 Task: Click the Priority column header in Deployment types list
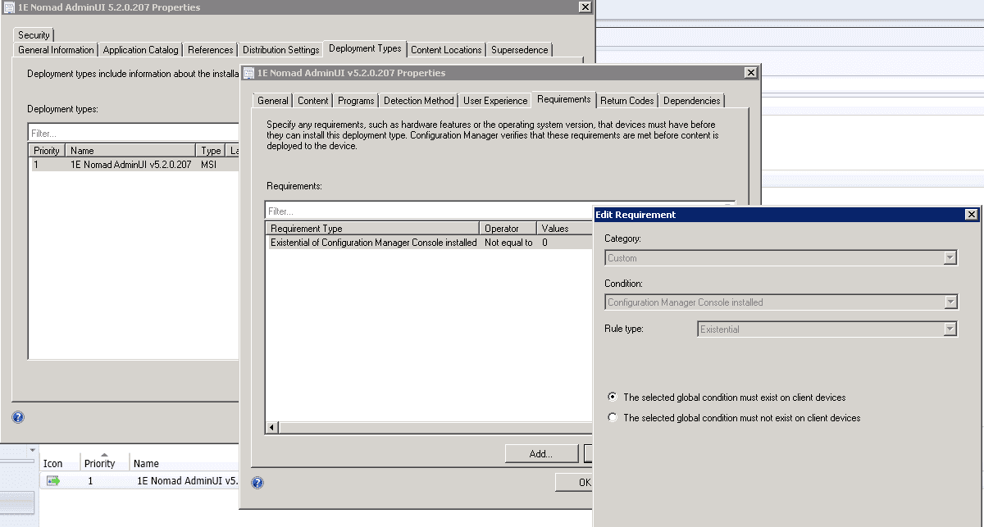(x=47, y=151)
